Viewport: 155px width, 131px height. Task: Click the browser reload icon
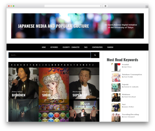pyautogui.click(x=101, y=6)
